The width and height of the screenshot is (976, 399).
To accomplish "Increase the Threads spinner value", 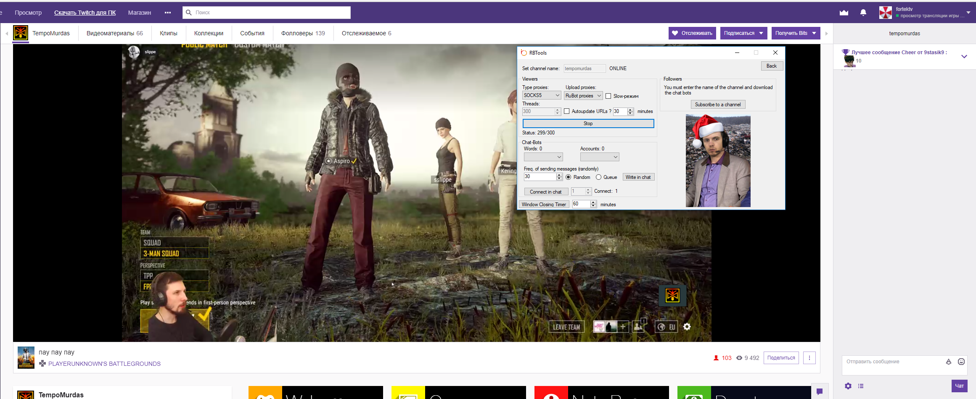I will click(558, 110).
